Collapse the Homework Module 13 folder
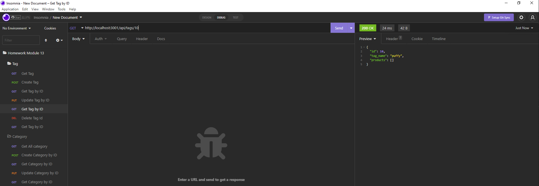The height and width of the screenshot is (186, 539). (23, 53)
